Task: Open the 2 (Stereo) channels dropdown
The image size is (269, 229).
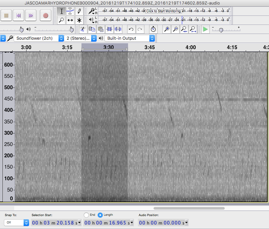Action: tap(81, 38)
